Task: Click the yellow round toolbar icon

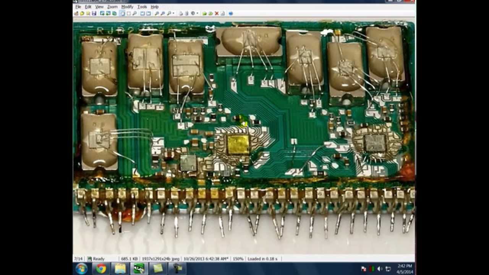Action: pos(82,13)
